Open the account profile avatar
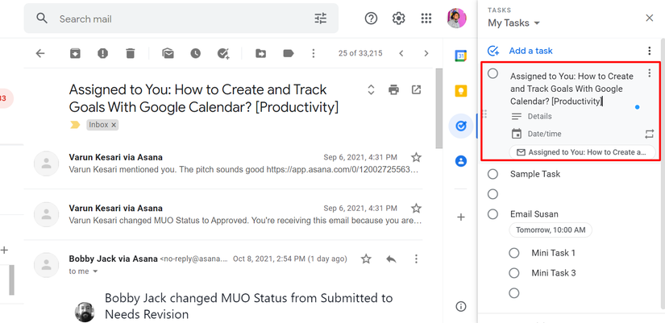Viewport: 665px width, 323px height. pyautogui.click(x=457, y=19)
